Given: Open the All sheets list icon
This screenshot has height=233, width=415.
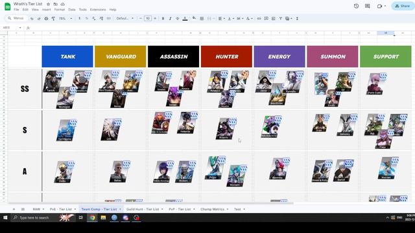Looking at the screenshot, I should coord(23,209).
